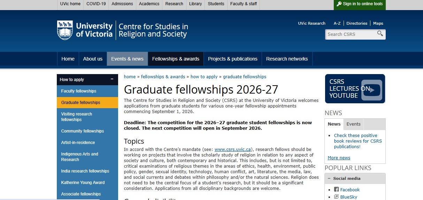
Task: Play the CSRS Lectures on YouTube icon
Action: [x=371, y=90]
